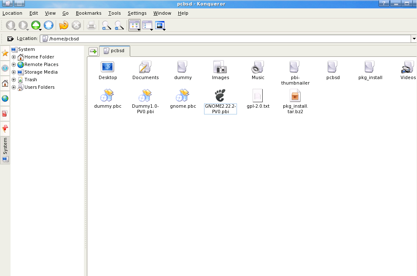This screenshot has height=276, width=417.
Task: Clear the location bar with the X-arrow icon
Action: tap(11, 39)
